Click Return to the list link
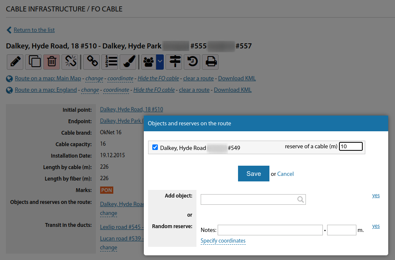Screen dimensions: 395x260 (x=34, y=30)
